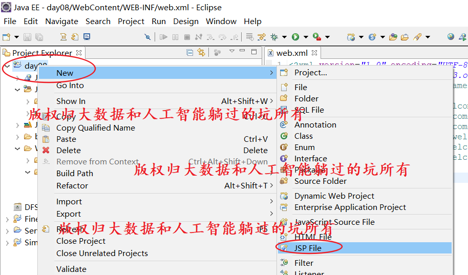This screenshot has width=468, height=275.
Task: Open the Run Last Tool dropdown arrow
Action: [x=327, y=37]
